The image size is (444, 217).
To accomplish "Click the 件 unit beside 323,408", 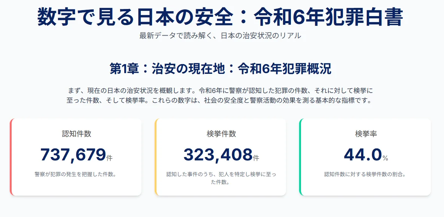I will [256, 158].
